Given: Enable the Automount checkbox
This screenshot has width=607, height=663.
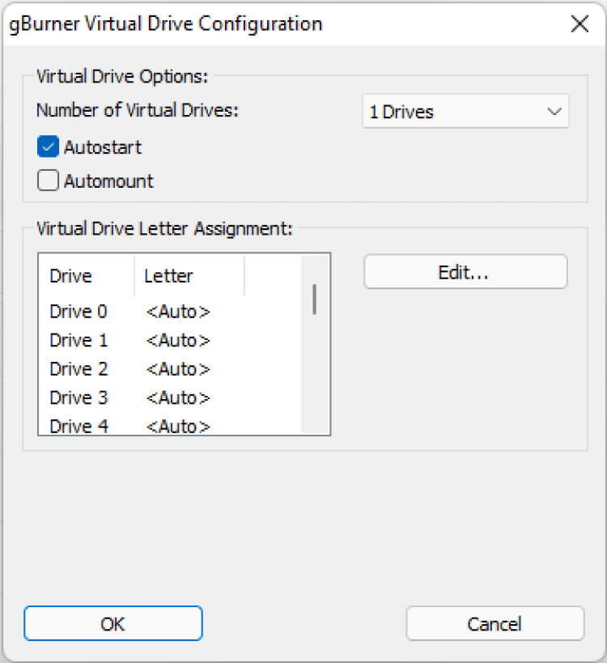Looking at the screenshot, I should 49,181.
